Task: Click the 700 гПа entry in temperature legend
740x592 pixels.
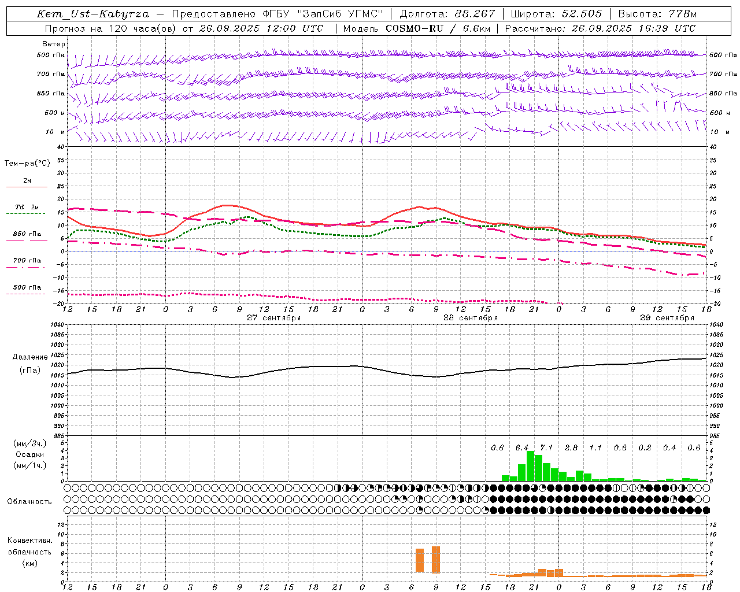Action: [27, 260]
